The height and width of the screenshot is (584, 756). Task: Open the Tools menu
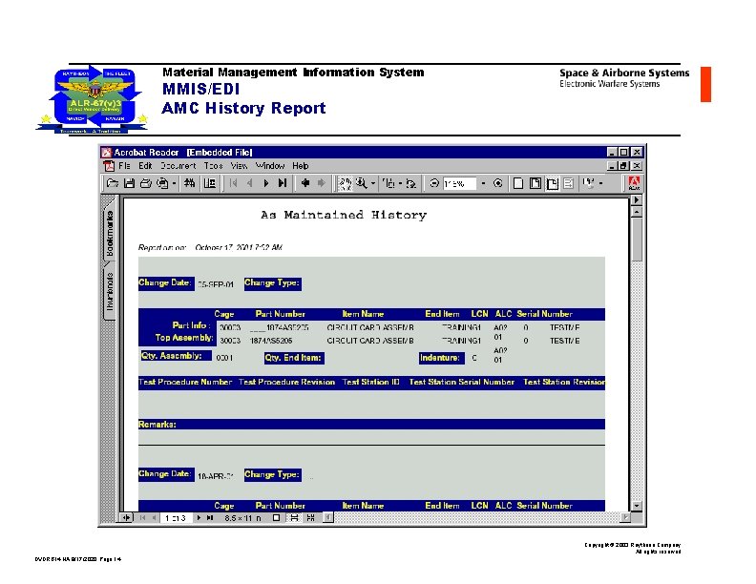(x=213, y=166)
